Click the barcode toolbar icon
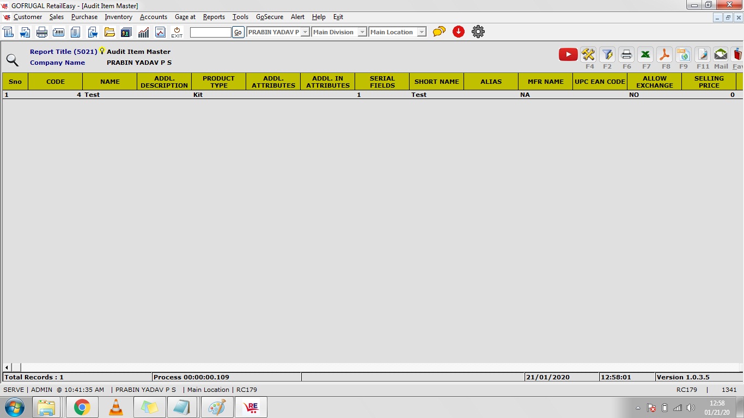The height and width of the screenshot is (418, 744). pos(58,32)
